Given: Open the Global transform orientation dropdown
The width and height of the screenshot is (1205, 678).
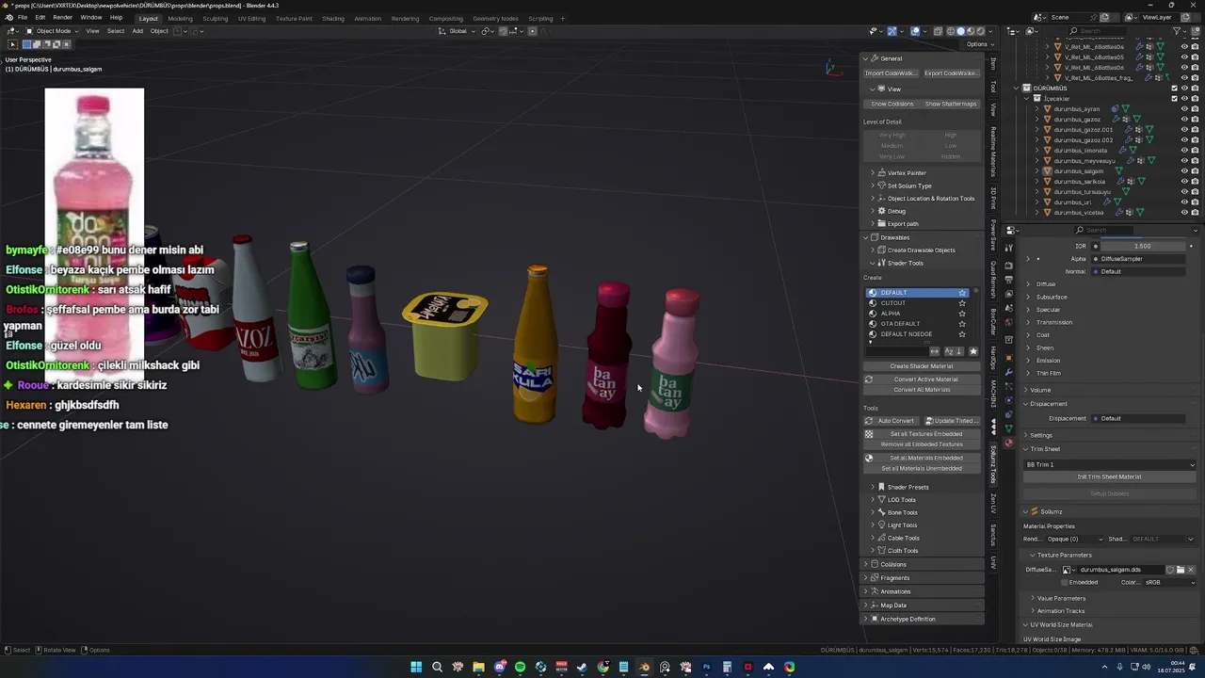Looking at the screenshot, I should [x=458, y=31].
